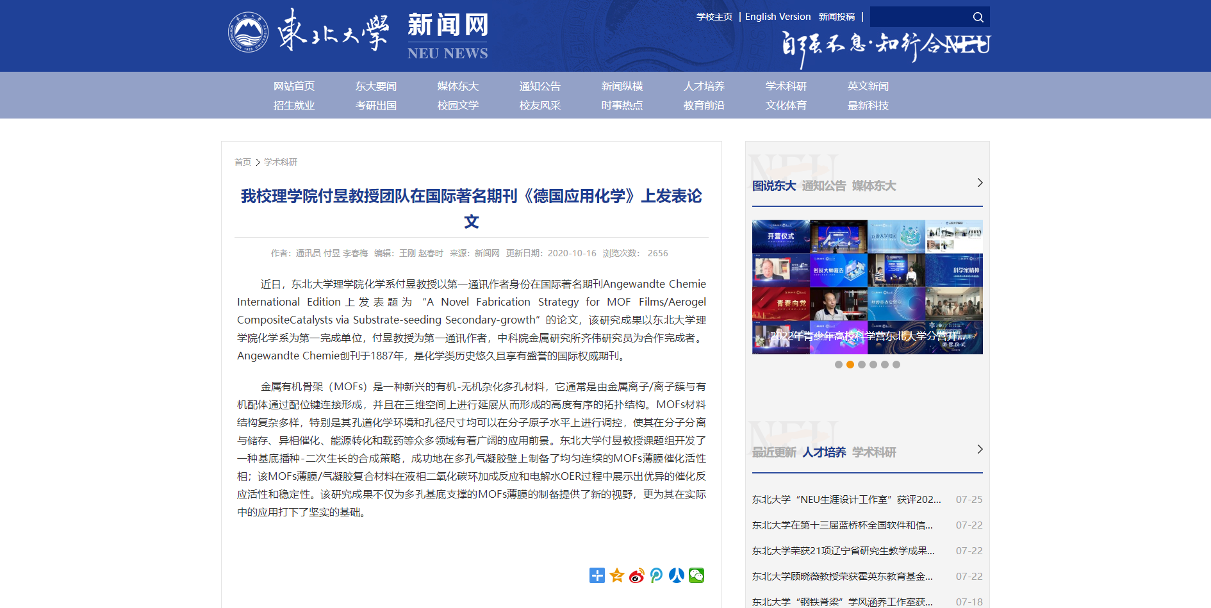Select the third carousel dot

862,365
